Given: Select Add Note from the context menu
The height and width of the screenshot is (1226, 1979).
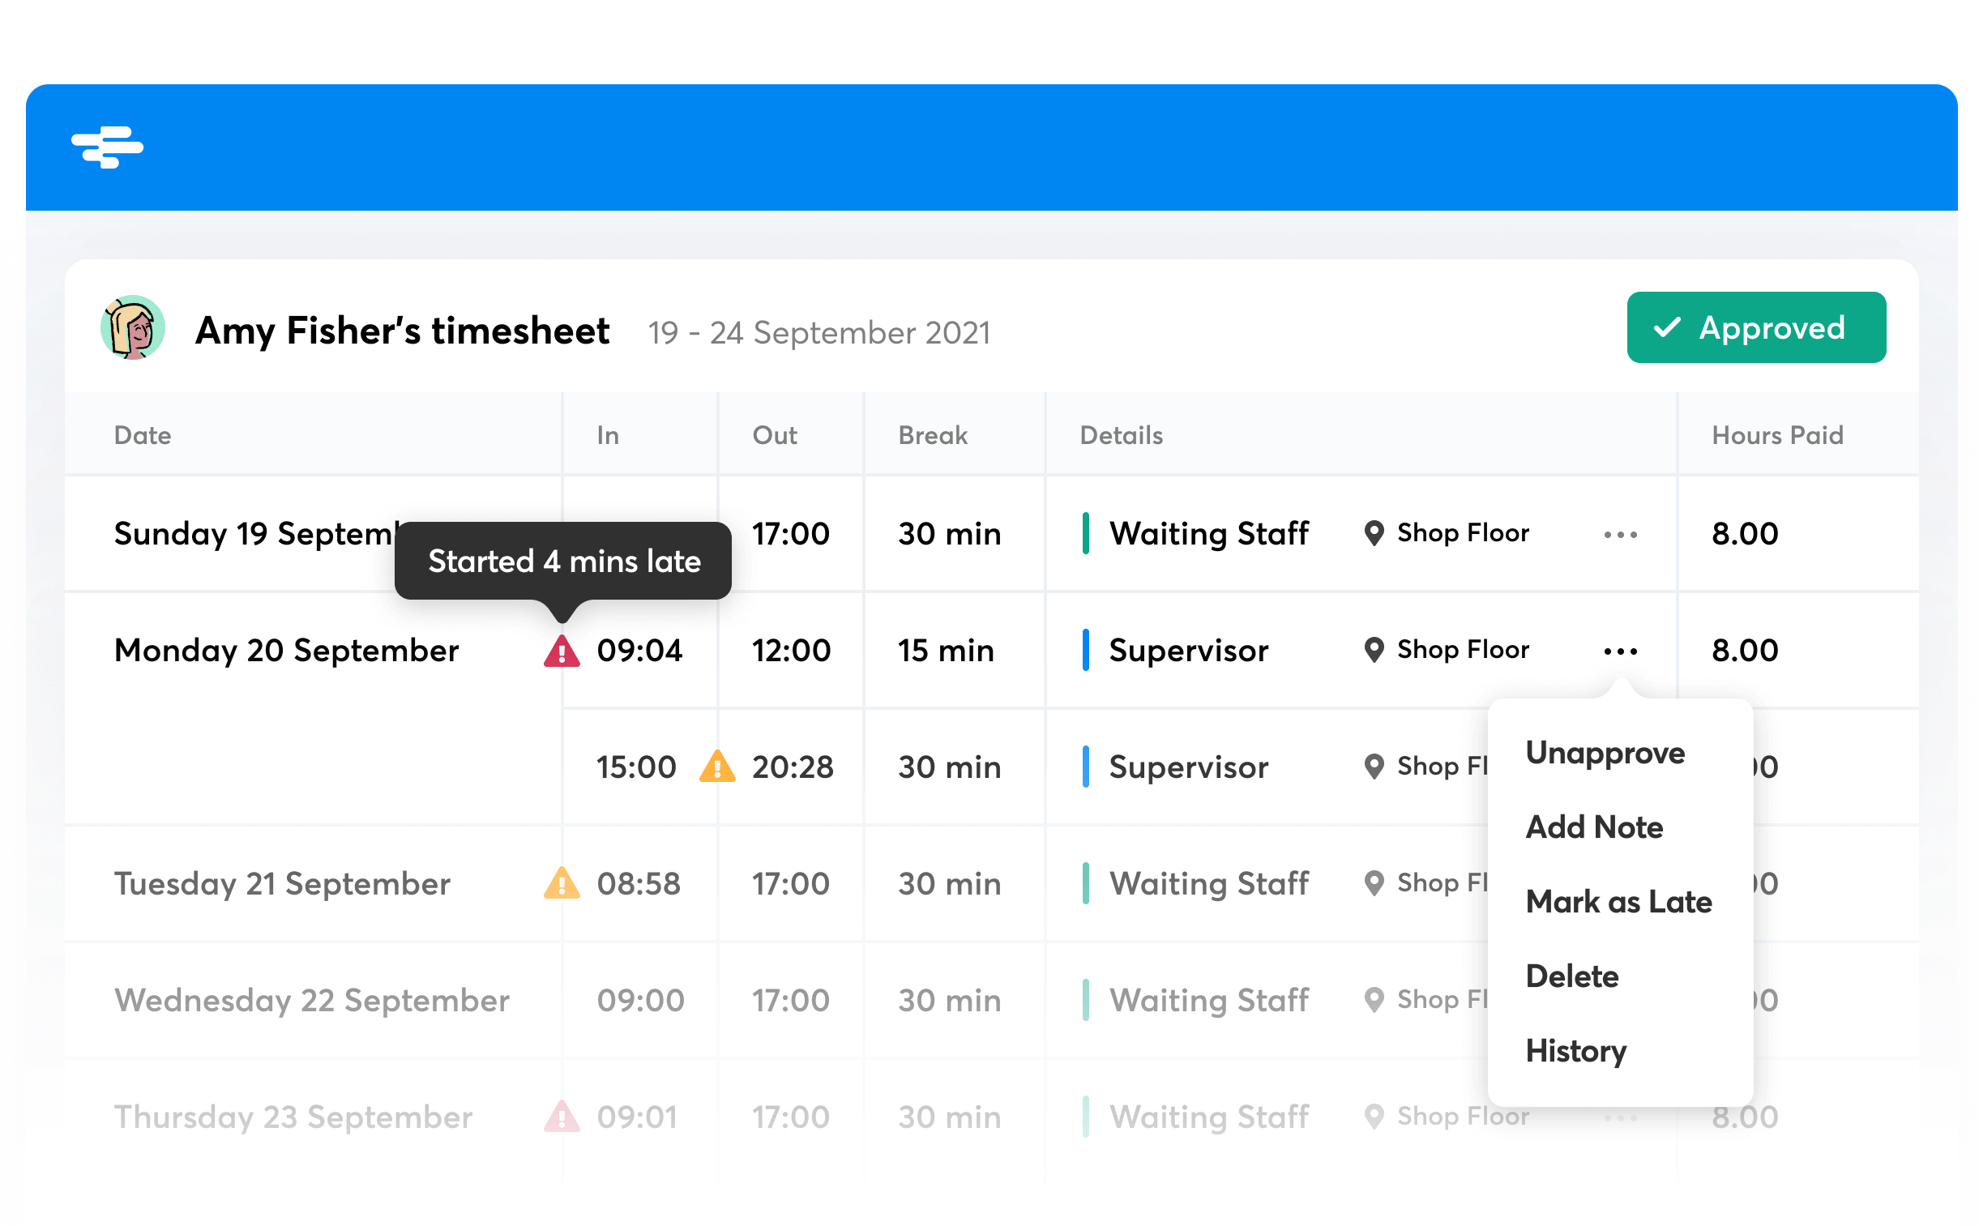Looking at the screenshot, I should pyautogui.click(x=1594, y=827).
